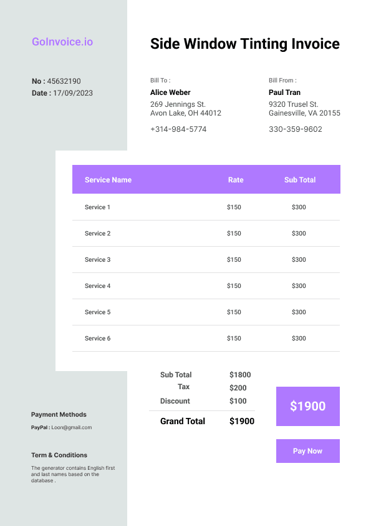Click the GoInvoice.io logo link
Screen dimensions: 371x526
pyautogui.click(x=62, y=42)
